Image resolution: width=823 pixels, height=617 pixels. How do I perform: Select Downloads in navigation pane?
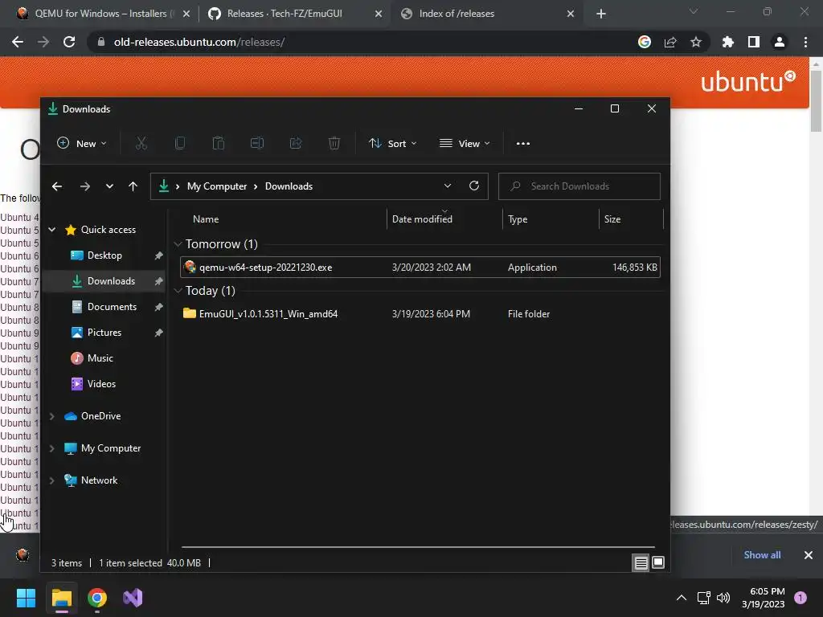coord(104,281)
